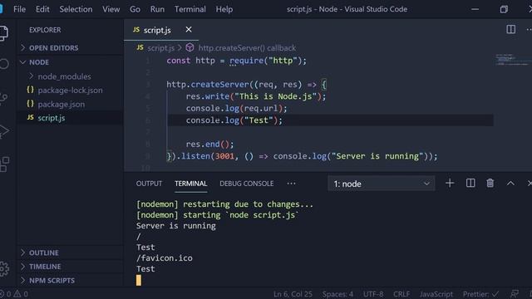Click the braces icon beside package-lock.json
Image resolution: width=532 pixels, height=299 pixels.
[30, 90]
